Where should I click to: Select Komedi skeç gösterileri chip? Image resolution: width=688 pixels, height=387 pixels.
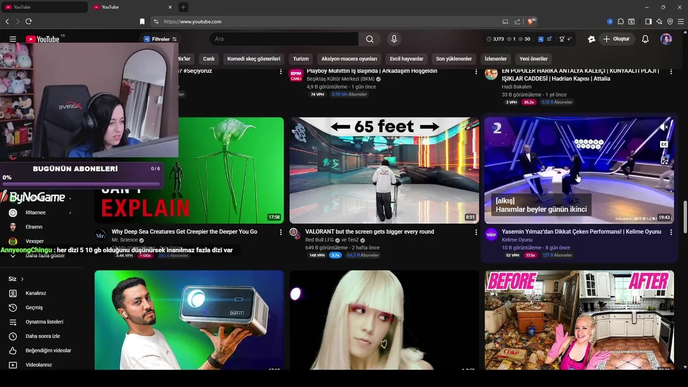click(x=254, y=59)
